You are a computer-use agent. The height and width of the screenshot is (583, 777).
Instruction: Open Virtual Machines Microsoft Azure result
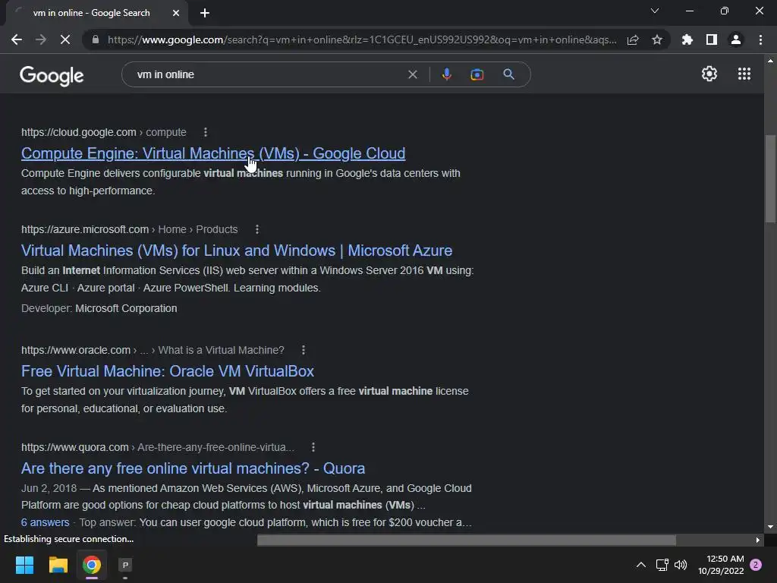pyautogui.click(x=237, y=251)
